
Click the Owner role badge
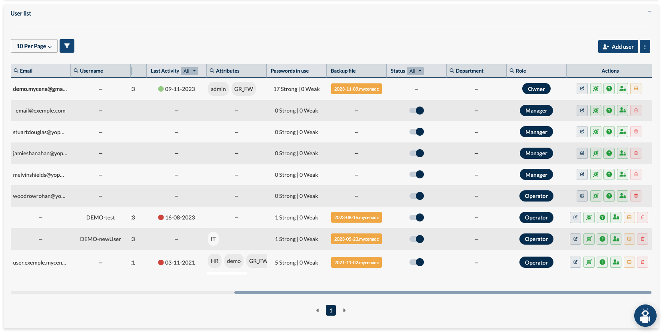(x=536, y=89)
